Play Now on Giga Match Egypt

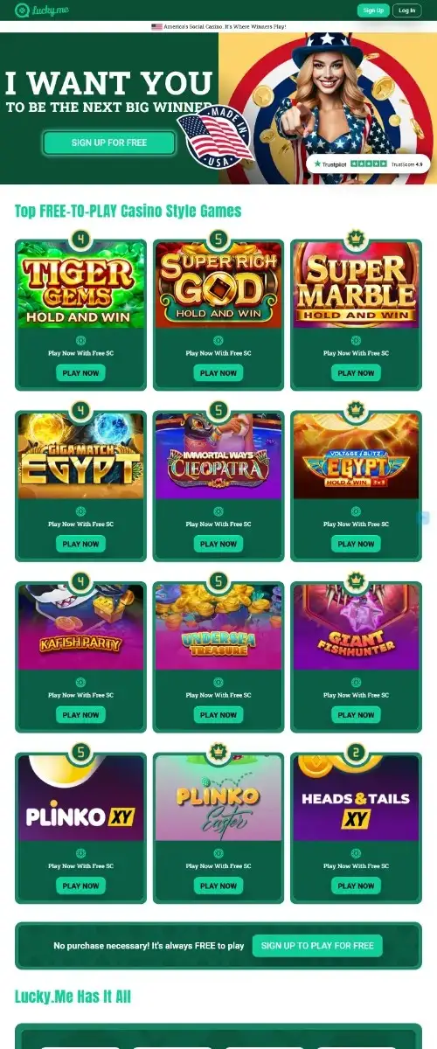coord(80,544)
